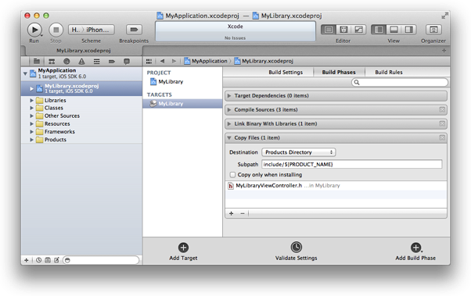471x296 pixels.
Task: Expand the Libraries folder
Action: pos(31,100)
